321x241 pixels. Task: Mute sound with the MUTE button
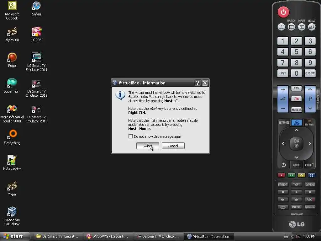(297, 110)
